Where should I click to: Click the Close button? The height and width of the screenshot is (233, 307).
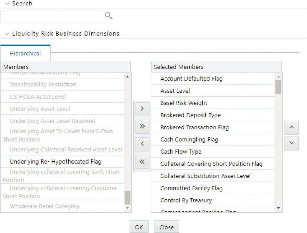click(167, 227)
